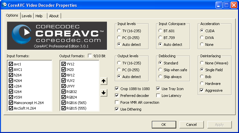Viewport: 239px width, 133px height.
Task: Select None under Acceleration
Action: click(202, 45)
